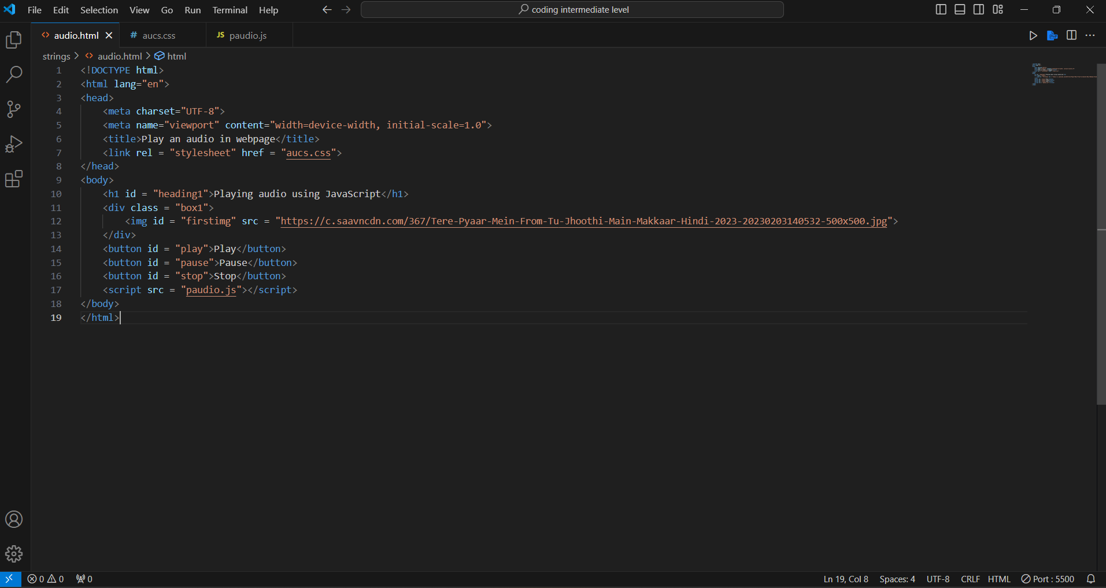Open the Accounts icon in sidebar
Viewport: 1106px width, 588px height.
[13, 519]
